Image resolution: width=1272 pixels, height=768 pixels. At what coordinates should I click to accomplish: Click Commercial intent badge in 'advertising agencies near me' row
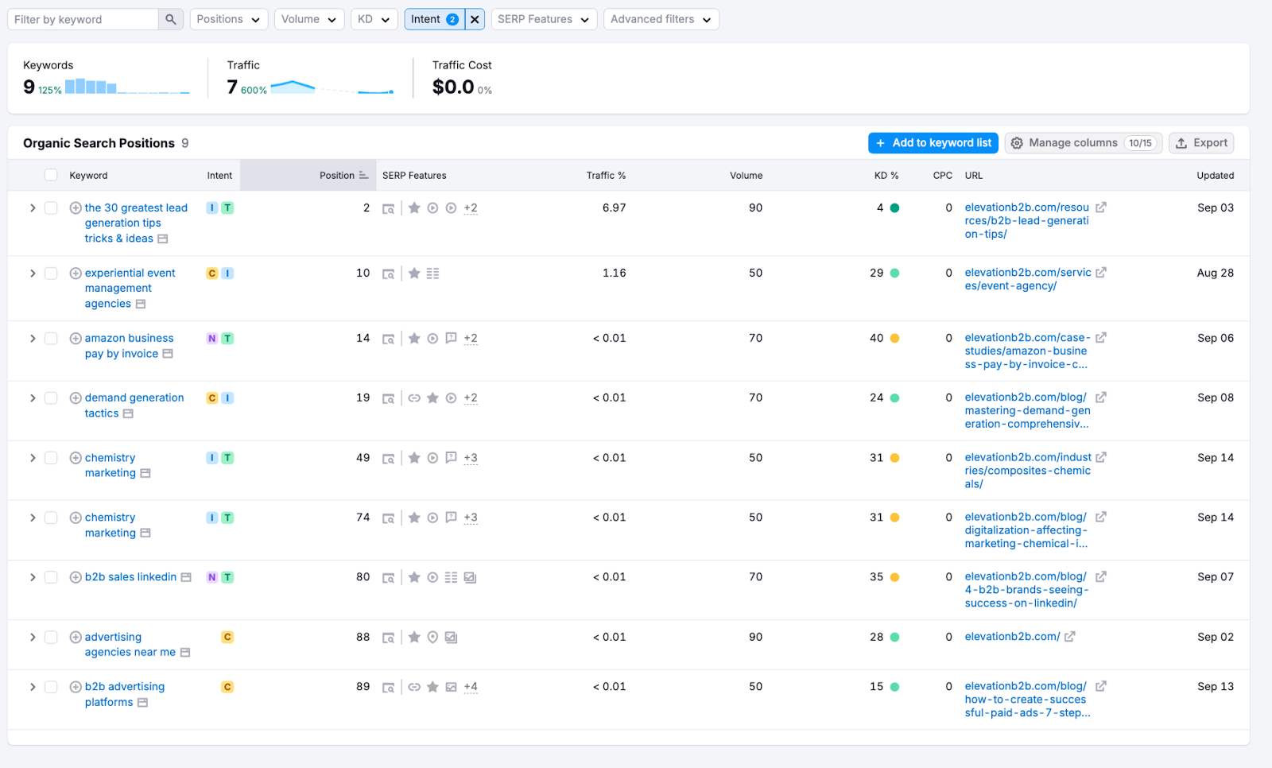coord(227,637)
